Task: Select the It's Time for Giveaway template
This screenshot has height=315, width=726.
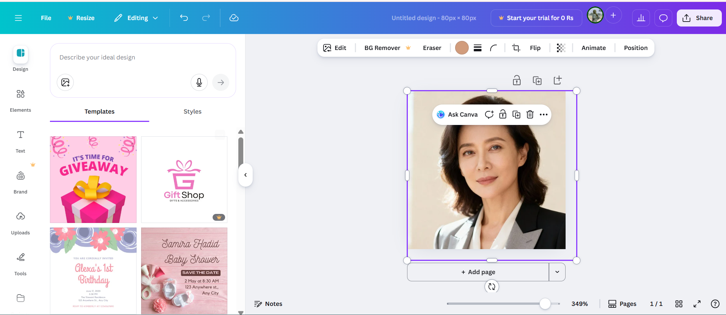Action: (93, 179)
